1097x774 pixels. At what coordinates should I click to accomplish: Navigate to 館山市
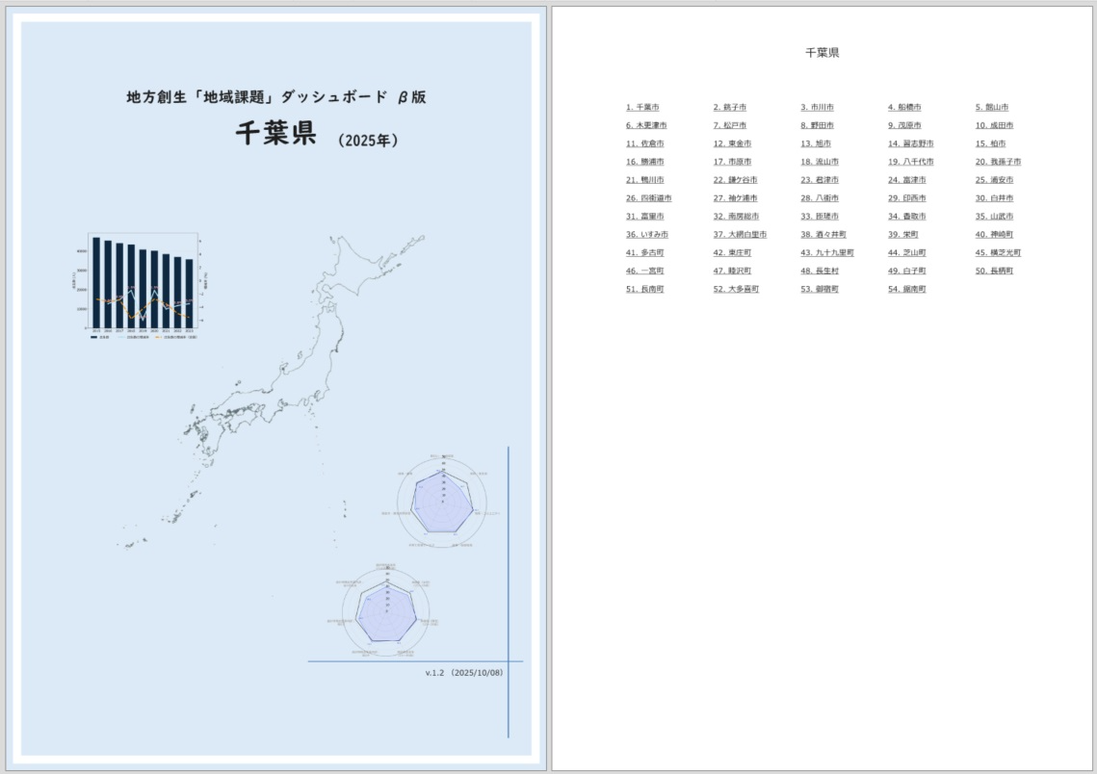pos(993,107)
